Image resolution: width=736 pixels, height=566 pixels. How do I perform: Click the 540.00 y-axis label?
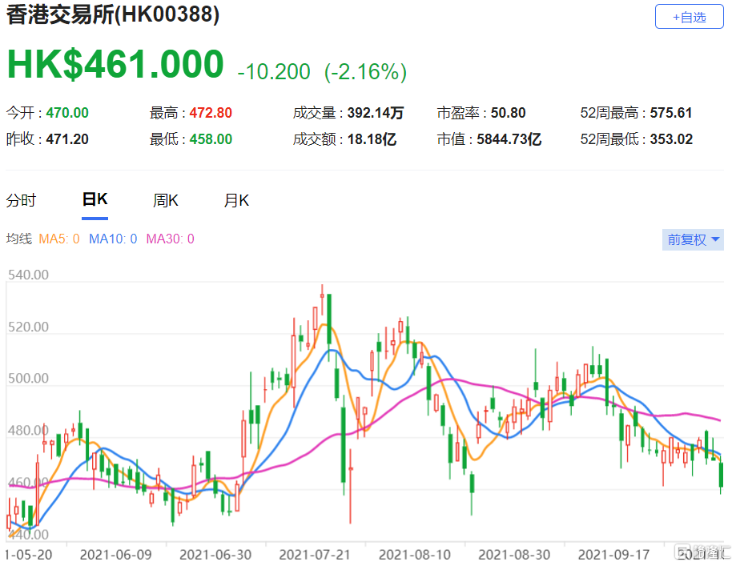(28, 275)
